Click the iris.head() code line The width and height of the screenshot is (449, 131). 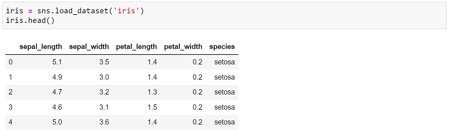[30, 21]
